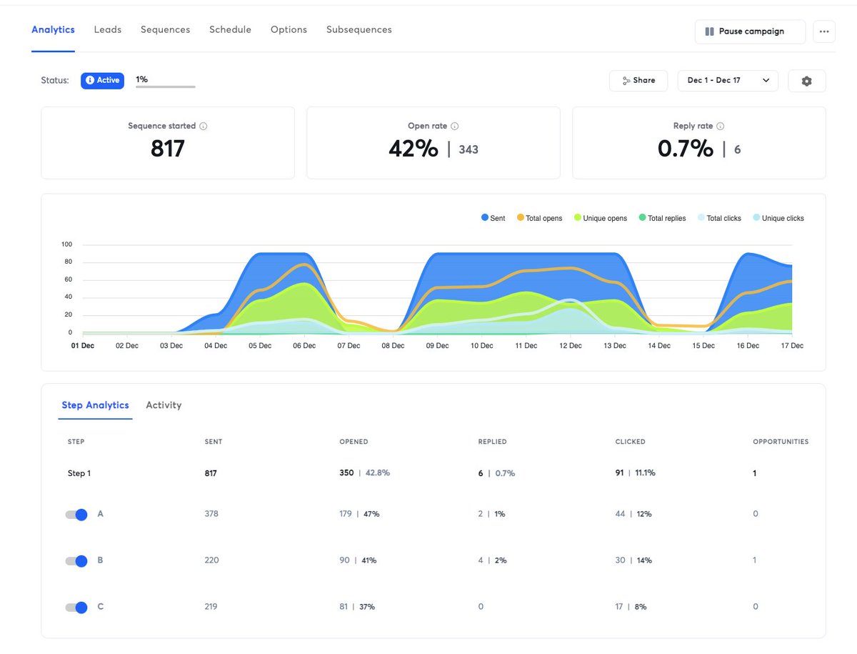Screen dimensions: 857x654
Task: Click Step 1 opened value 350 | 42.8%
Action: 364,473
